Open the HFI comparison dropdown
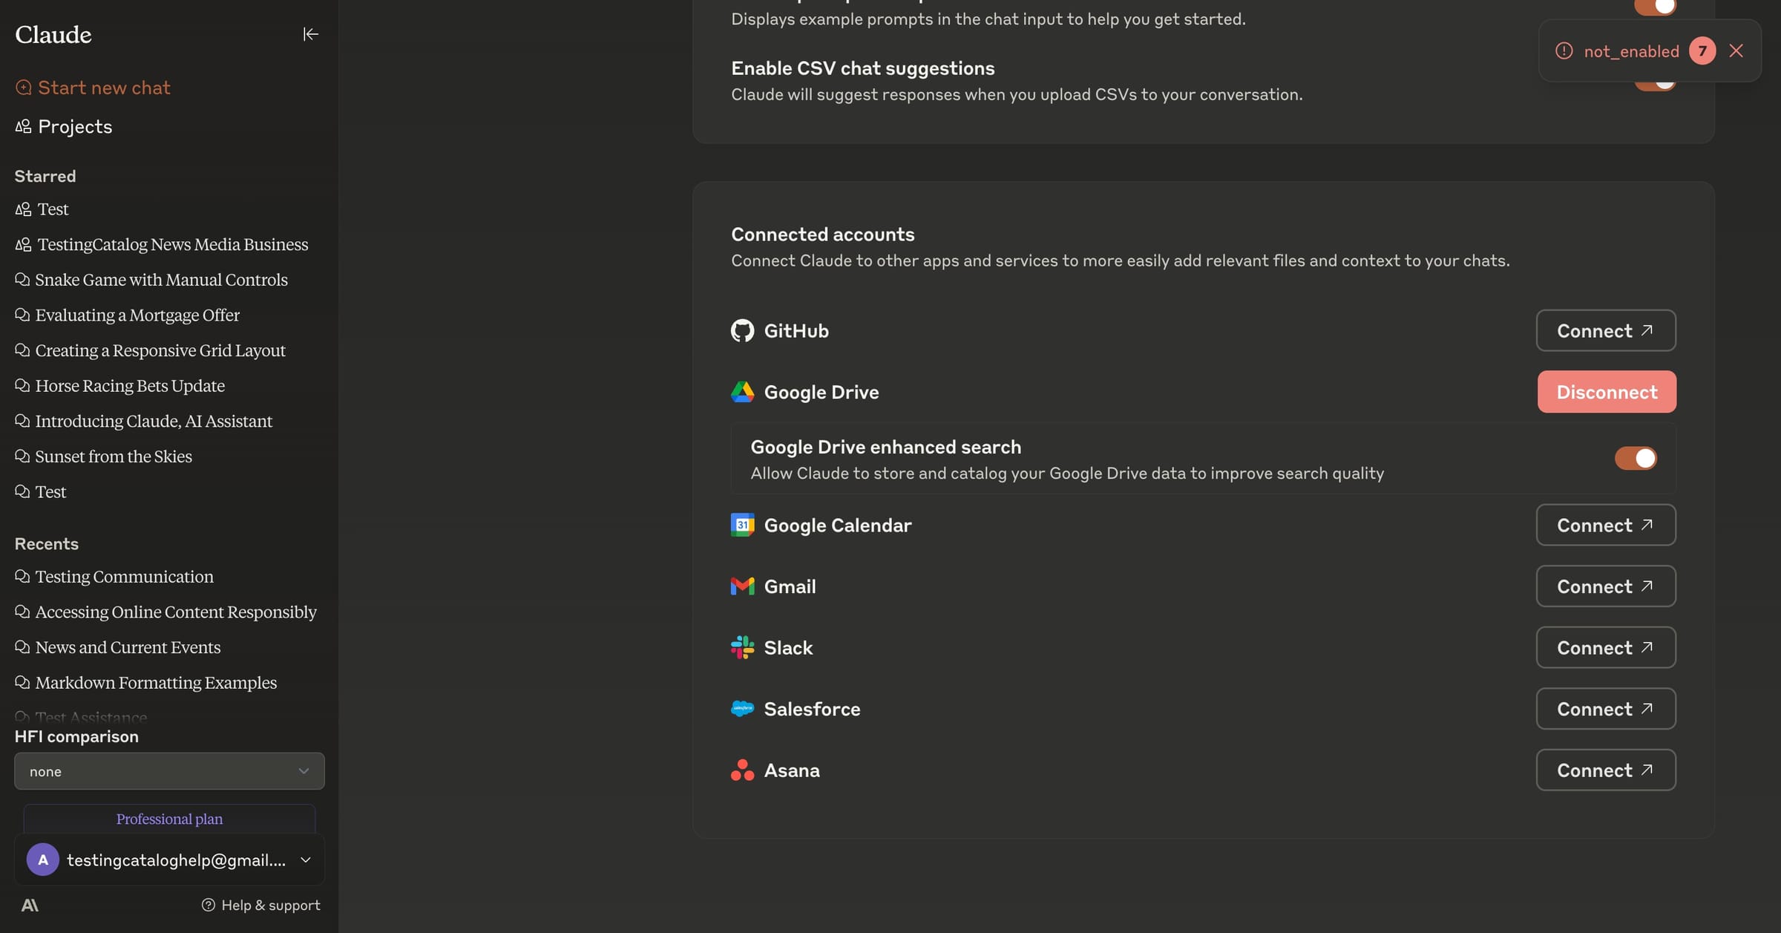Image resolution: width=1781 pixels, height=933 pixels. point(169,771)
